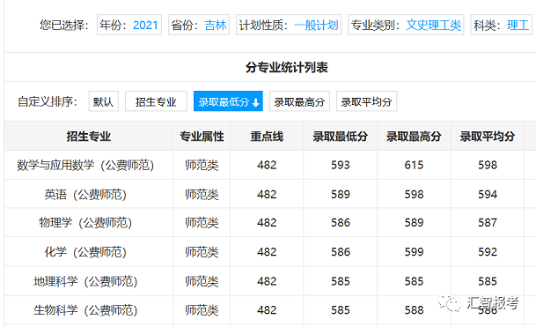The height and width of the screenshot is (327, 536).
Task: Sort by 录取平均分 button
Action: (x=366, y=101)
